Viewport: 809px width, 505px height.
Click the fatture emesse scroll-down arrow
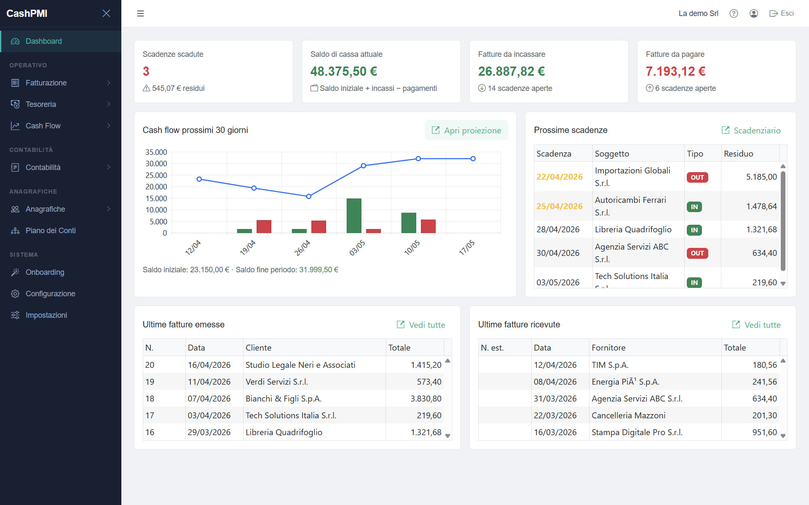pyautogui.click(x=447, y=436)
